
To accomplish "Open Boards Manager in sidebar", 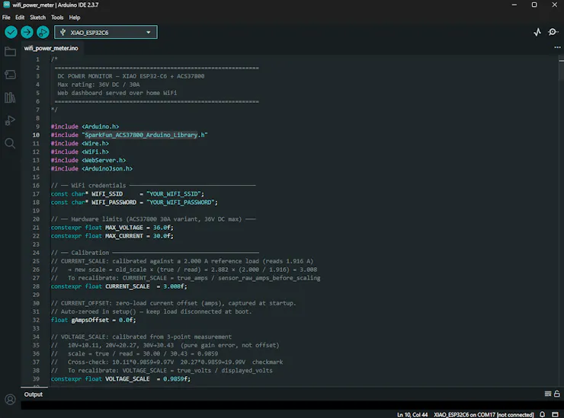I will click(x=10, y=75).
